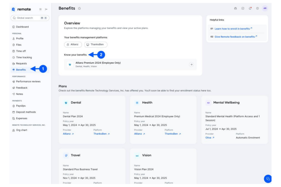This screenshot has height=187, width=281.
Task: Open Org chart
Action: tap(21, 130)
